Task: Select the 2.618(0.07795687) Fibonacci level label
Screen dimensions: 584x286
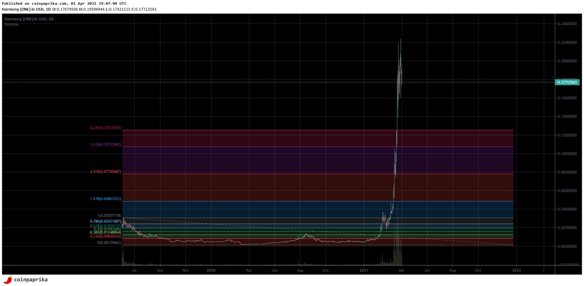Action: [x=105, y=172]
